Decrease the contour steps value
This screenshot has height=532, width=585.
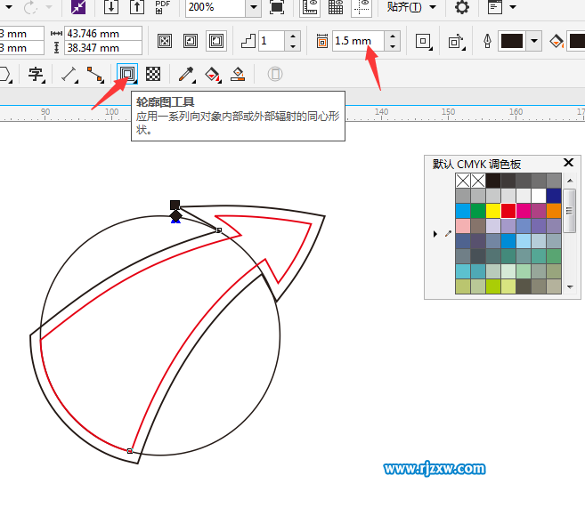point(293,46)
